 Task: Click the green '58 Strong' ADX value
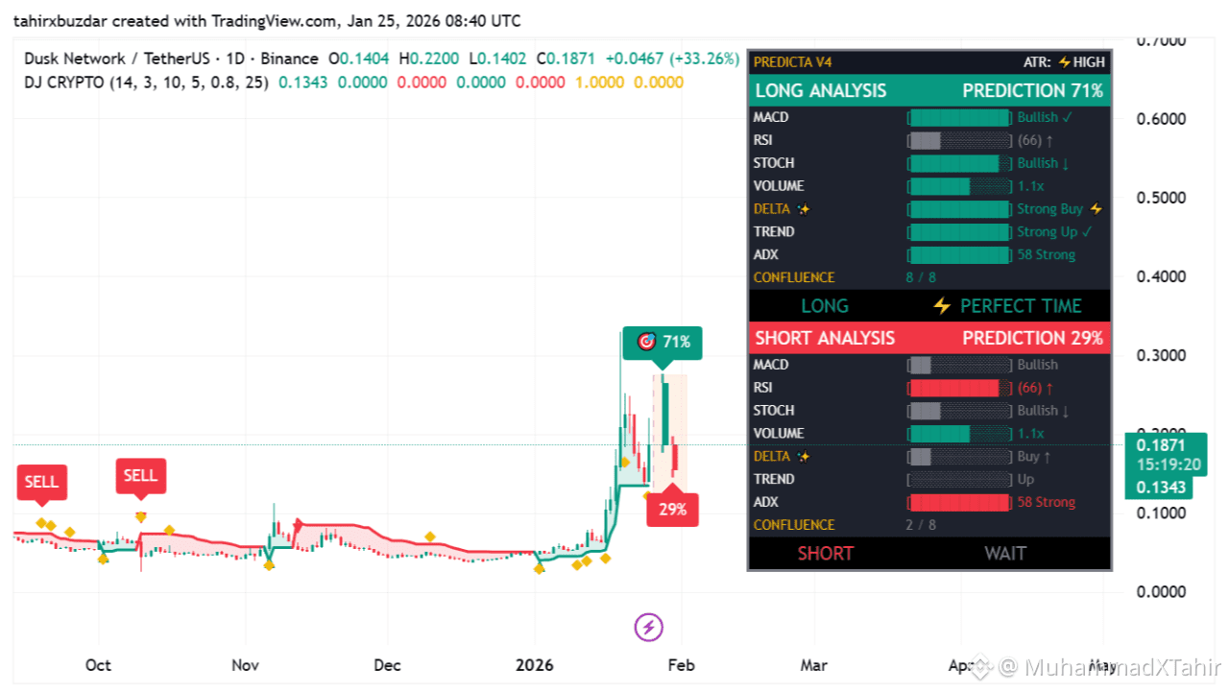1047,254
